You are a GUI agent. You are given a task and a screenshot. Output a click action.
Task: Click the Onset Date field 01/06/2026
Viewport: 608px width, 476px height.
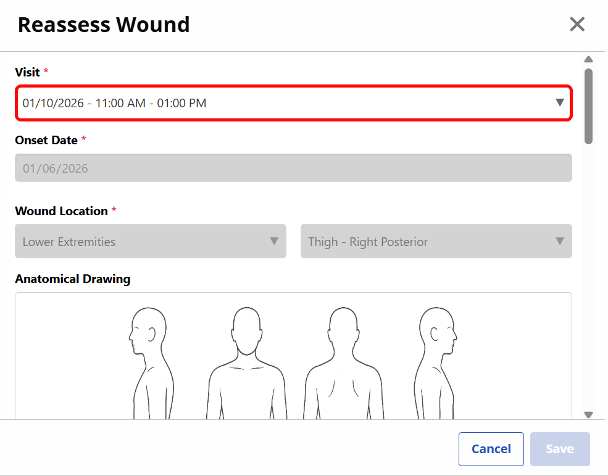point(294,168)
